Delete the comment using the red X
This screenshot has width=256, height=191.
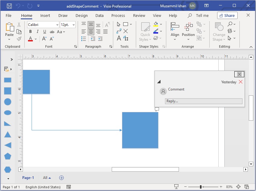[x=241, y=82]
